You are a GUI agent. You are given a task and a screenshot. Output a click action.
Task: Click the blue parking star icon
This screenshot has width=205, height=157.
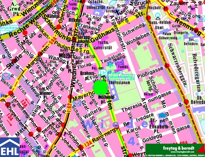[x=110, y=64]
